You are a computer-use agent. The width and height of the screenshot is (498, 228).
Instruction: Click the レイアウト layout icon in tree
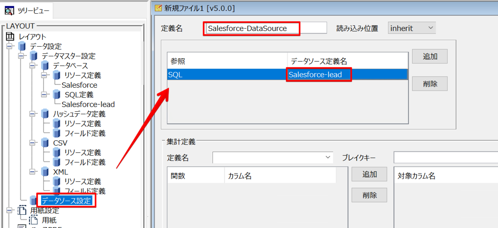pyautogui.click(x=10, y=37)
